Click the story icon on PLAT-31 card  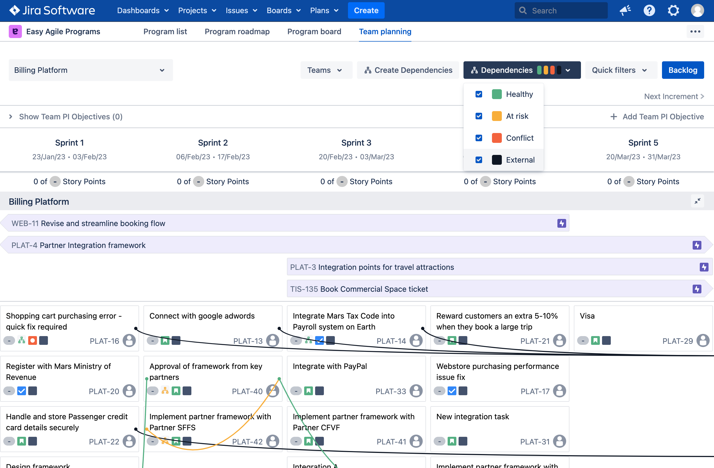click(452, 441)
